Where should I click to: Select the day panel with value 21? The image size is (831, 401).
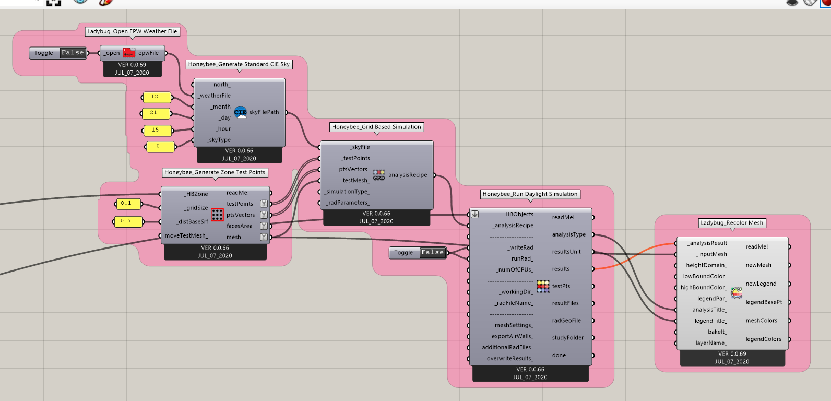(x=156, y=113)
